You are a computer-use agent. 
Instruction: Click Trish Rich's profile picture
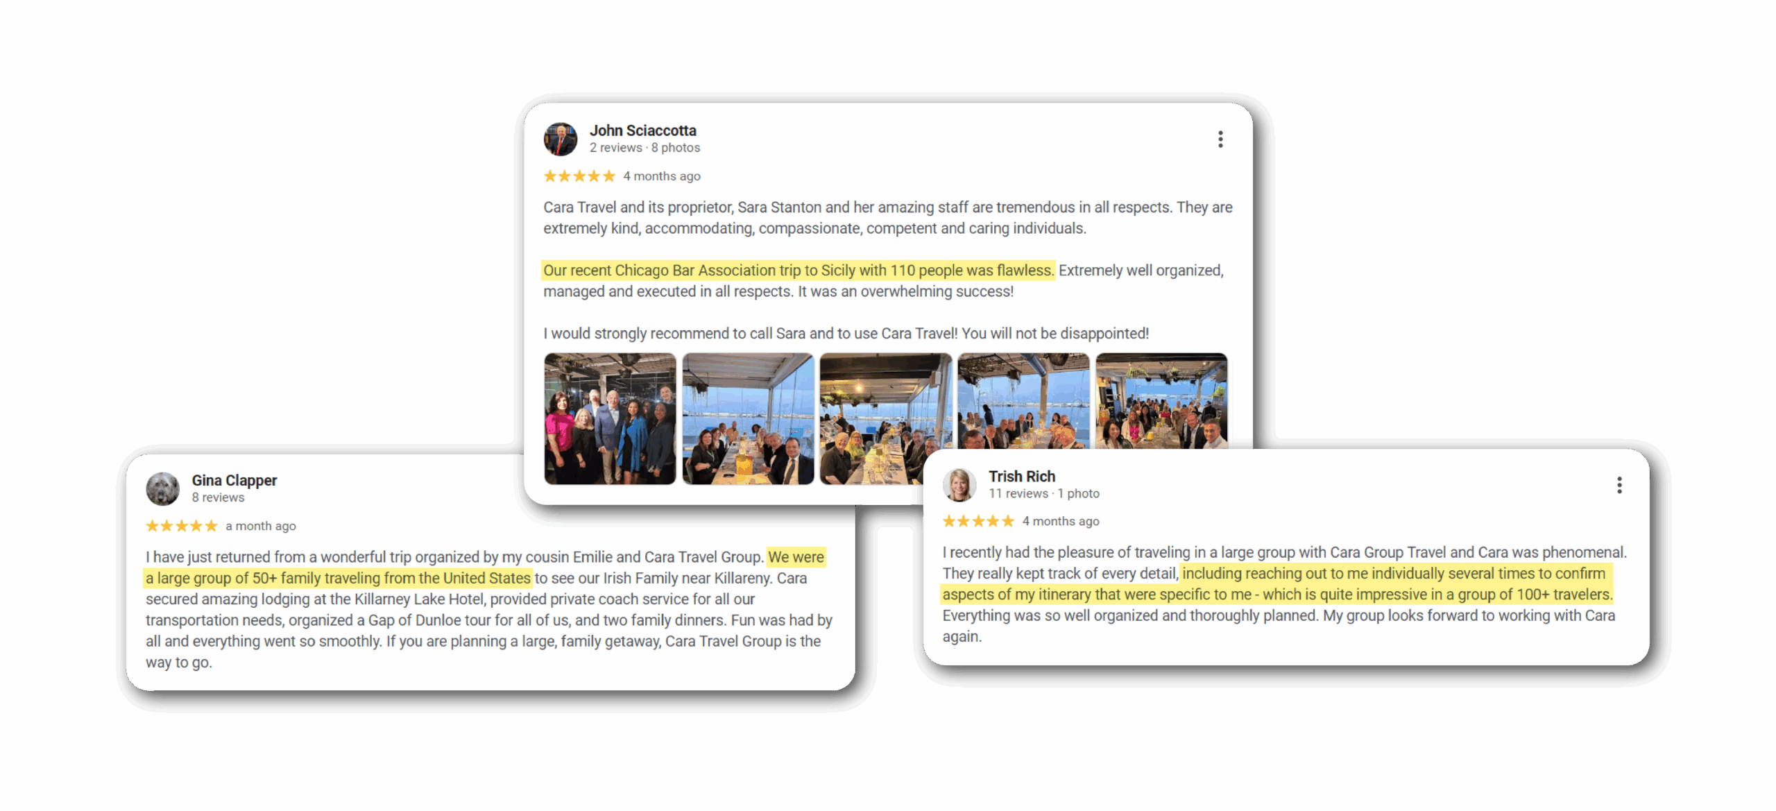tap(959, 484)
